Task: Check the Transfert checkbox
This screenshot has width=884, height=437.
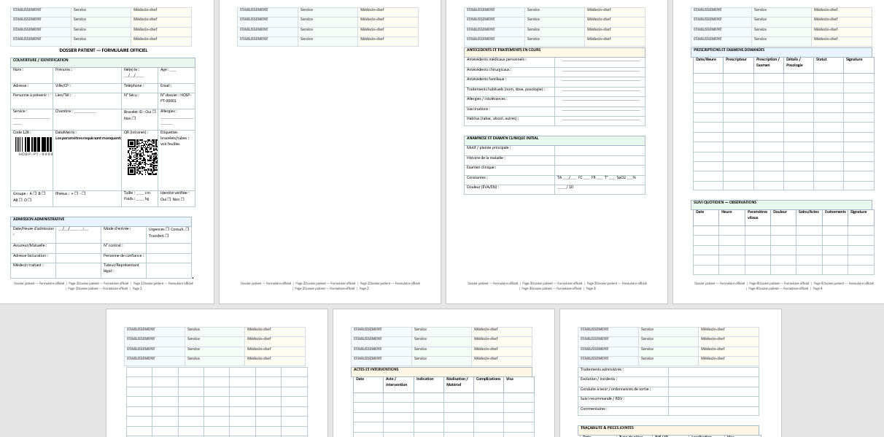Action: click(x=167, y=236)
